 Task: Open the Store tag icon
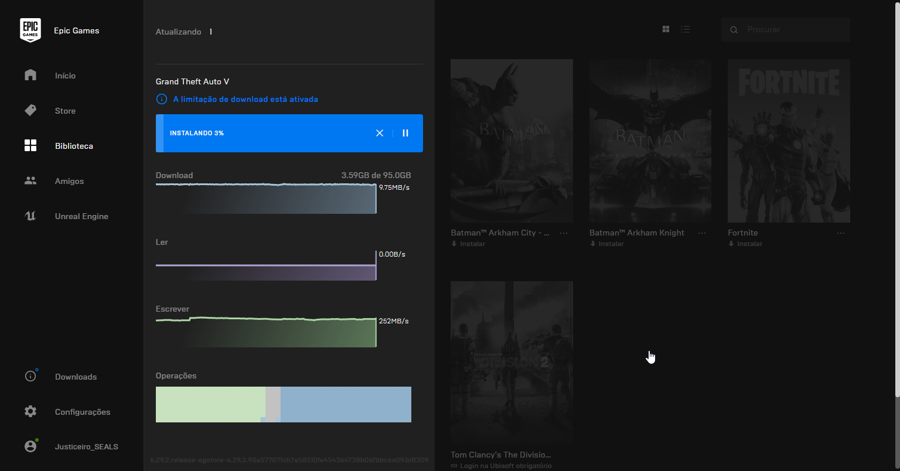[30, 110]
